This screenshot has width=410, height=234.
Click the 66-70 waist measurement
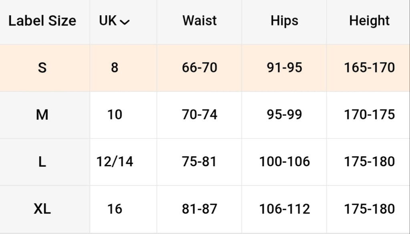click(x=199, y=68)
